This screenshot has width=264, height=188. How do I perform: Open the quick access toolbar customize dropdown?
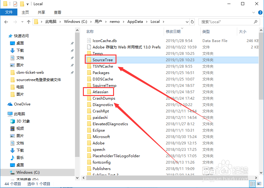pyautogui.click(x=27, y=4)
